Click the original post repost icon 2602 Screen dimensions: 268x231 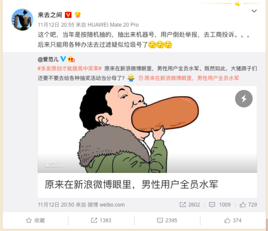(190, 204)
